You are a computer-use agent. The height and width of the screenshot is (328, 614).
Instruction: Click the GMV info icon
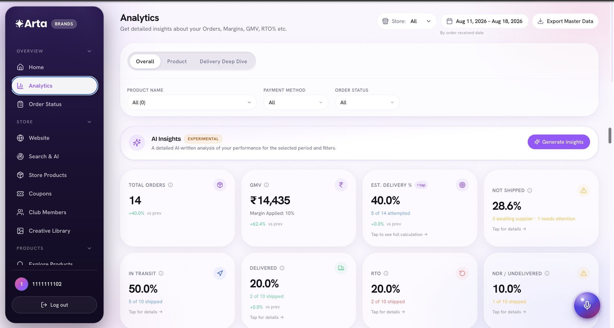point(266,185)
